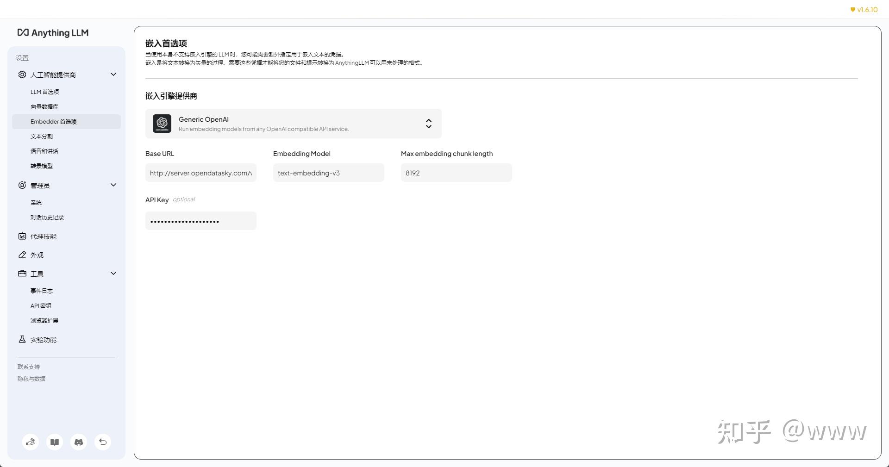Viewport: 889px width, 467px height.
Task: Click the Discord icon
Action: 79,442
